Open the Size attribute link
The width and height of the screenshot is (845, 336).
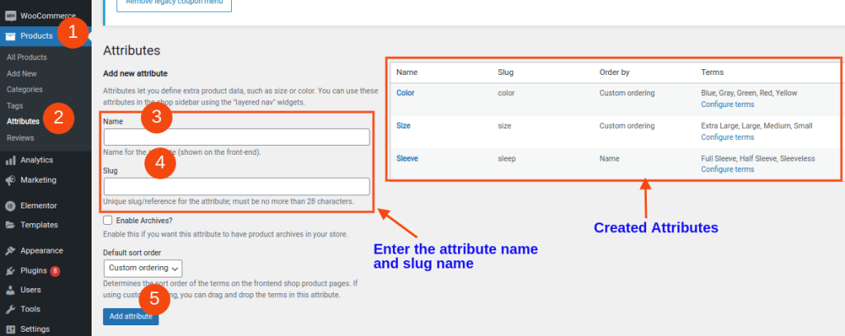403,126
